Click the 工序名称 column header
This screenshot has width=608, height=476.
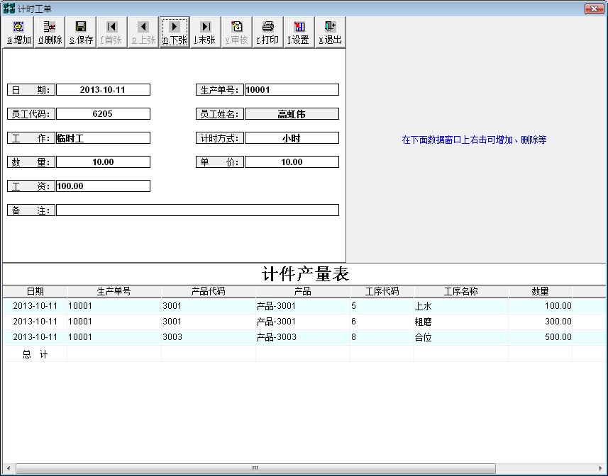click(460, 291)
